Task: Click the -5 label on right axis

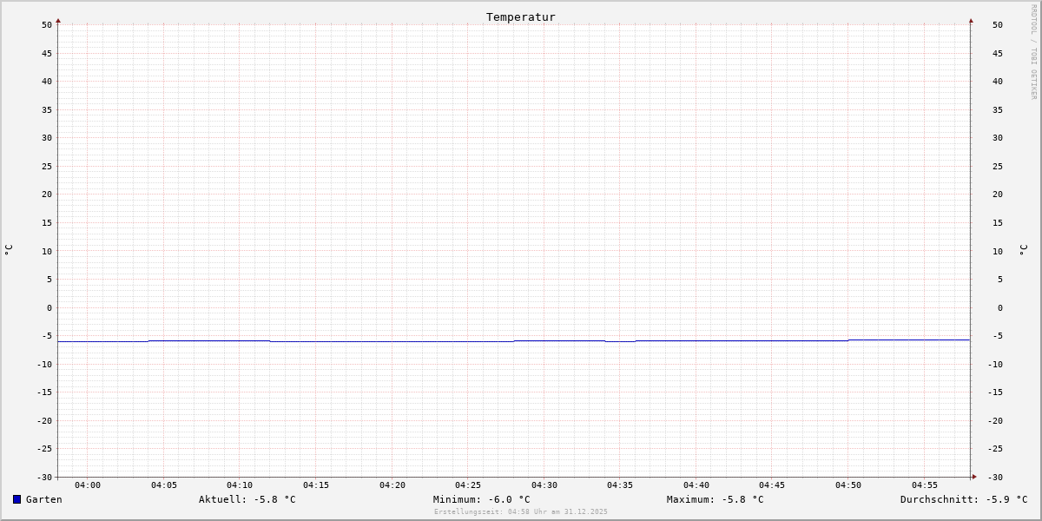Action: (999, 336)
